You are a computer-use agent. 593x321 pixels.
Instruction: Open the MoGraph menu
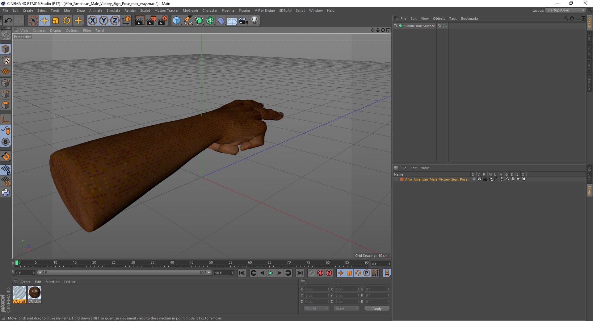pyautogui.click(x=190, y=10)
